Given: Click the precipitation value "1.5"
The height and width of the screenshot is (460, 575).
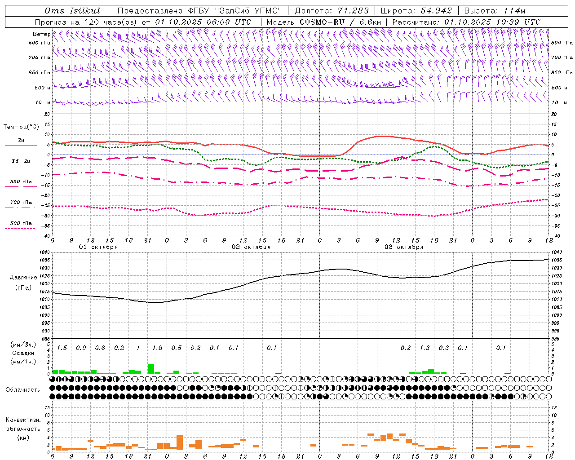Looking at the screenshot, I should coord(62,348).
